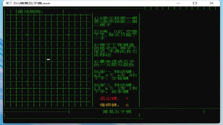This screenshot has height=125, width=223.
Task: Select the lower-left star point on board
Action: [28, 82]
